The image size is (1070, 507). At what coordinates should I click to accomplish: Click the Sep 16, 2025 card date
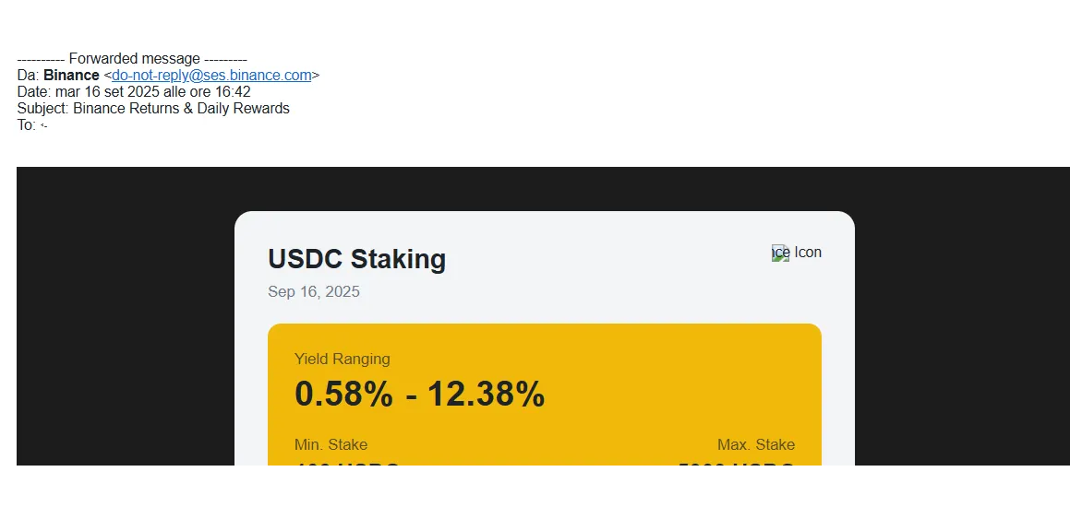pyautogui.click(x=314, y=292)
